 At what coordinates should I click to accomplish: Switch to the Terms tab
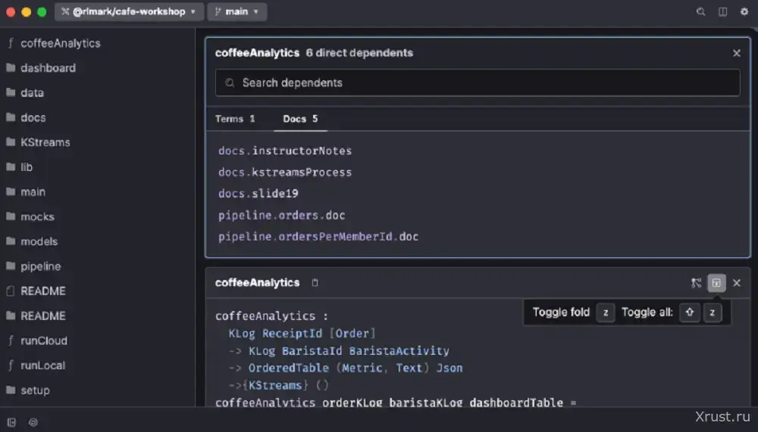[x=235, y=119]
